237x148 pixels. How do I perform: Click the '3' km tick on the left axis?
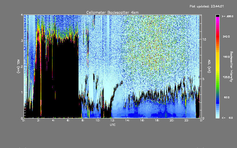[22, 41]
